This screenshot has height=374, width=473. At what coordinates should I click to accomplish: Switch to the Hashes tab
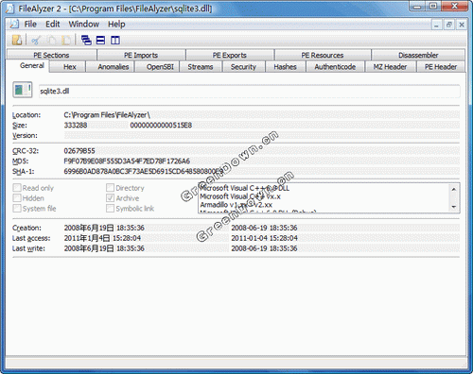tap(285, 67)
